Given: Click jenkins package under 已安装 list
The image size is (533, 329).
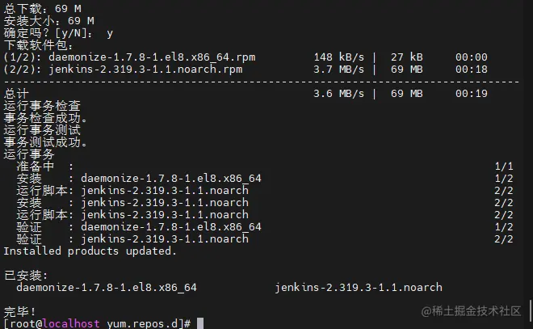Looking at the screenshot, I should click(x=358, y=287).
